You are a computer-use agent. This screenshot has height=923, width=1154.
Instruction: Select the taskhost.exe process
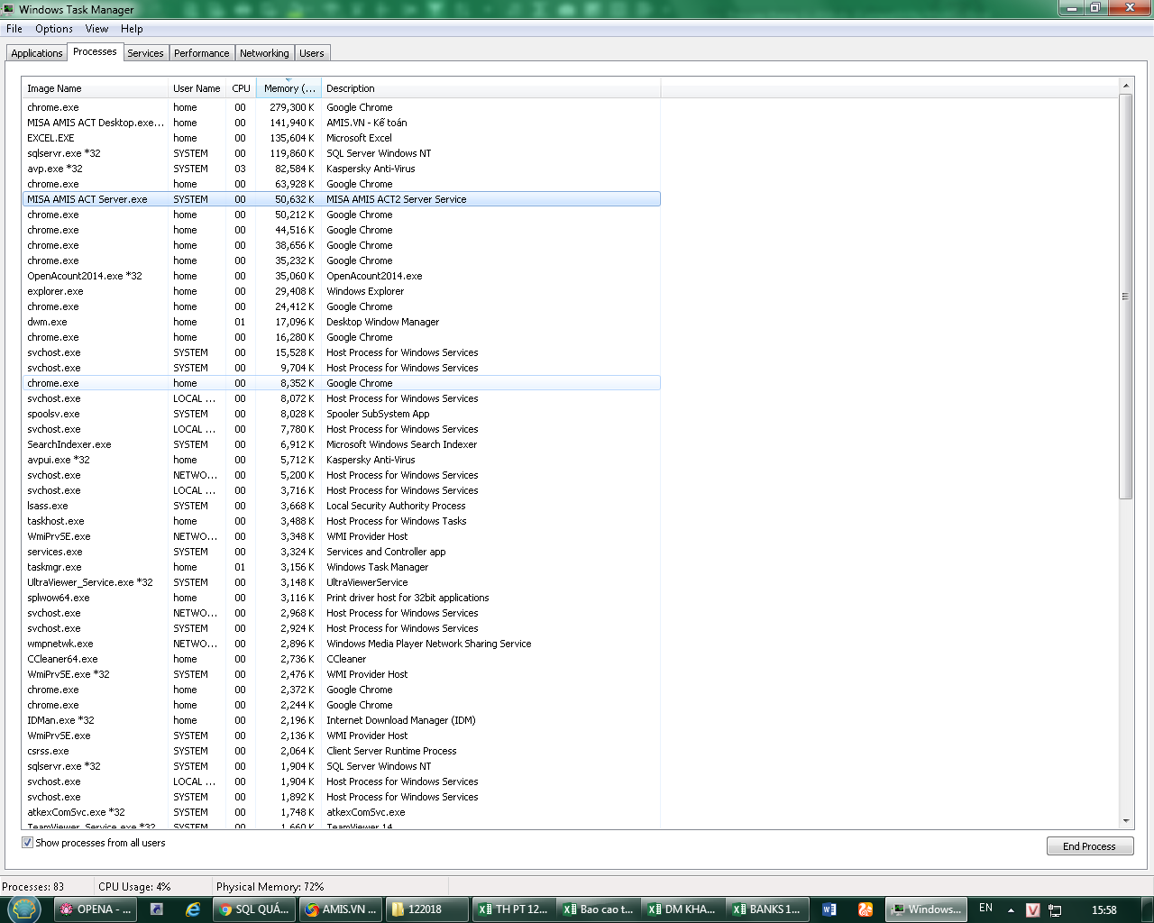[342, 521]
